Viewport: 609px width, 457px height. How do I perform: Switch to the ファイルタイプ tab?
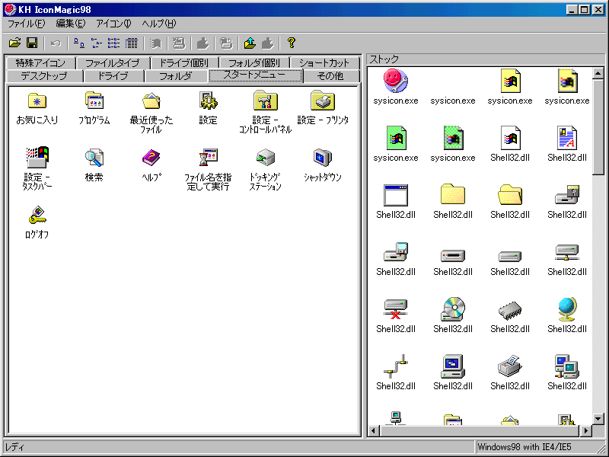(x=112, y=63)
